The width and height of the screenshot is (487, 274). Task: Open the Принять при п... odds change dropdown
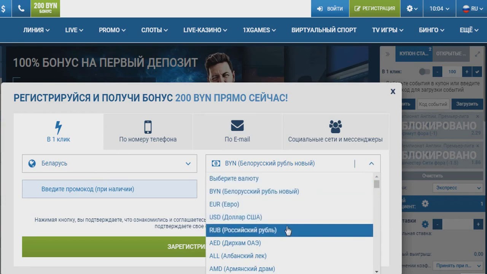tap(458, 265)
